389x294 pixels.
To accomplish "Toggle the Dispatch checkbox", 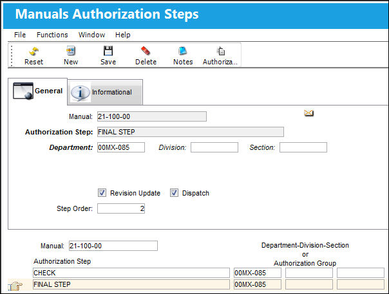I will tap(174, 193).
